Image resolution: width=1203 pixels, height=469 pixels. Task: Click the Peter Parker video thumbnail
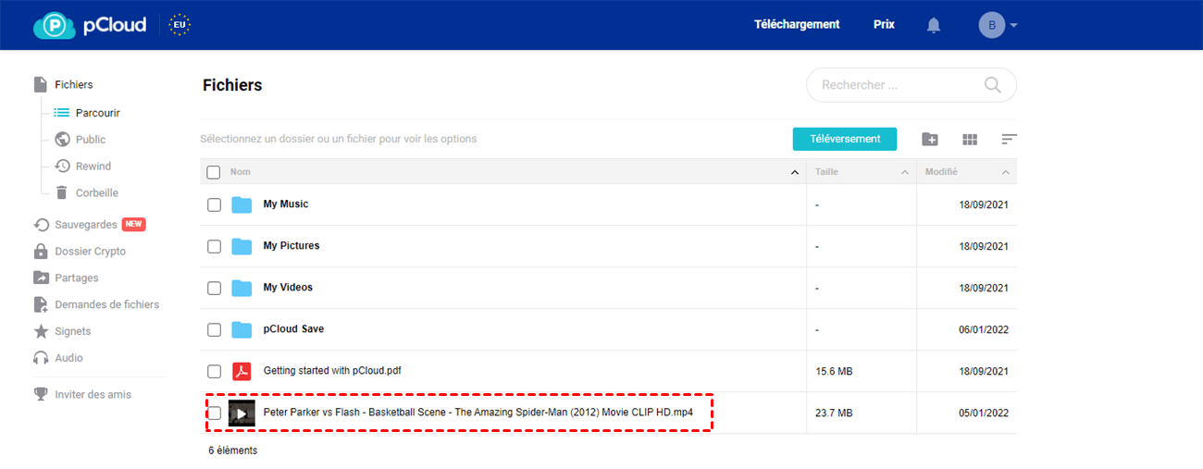click(242, 413)
